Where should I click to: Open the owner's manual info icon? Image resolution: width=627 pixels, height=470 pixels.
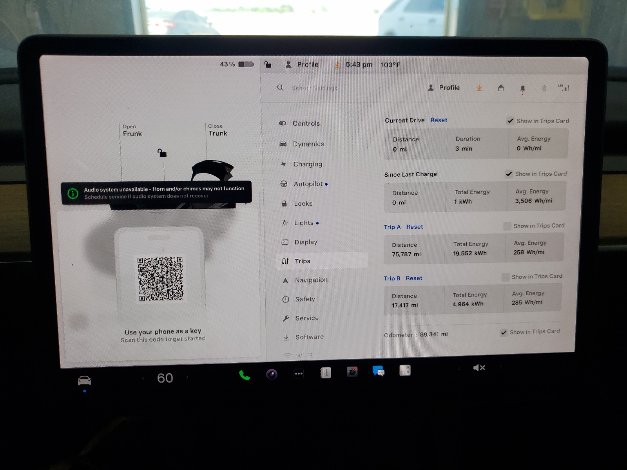pos(326,373)
